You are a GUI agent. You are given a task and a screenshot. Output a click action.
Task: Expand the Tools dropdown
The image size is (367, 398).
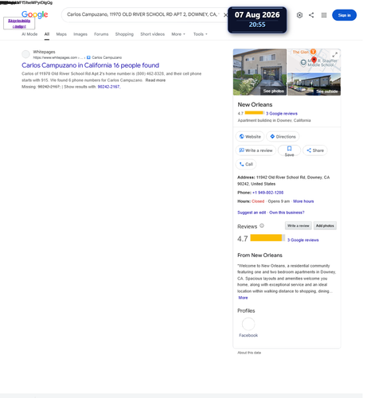coord(201,34)
